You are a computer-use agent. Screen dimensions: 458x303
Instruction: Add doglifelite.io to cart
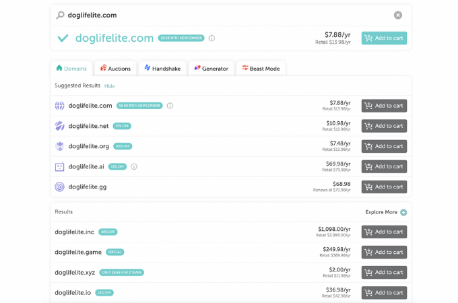[384, 293]
